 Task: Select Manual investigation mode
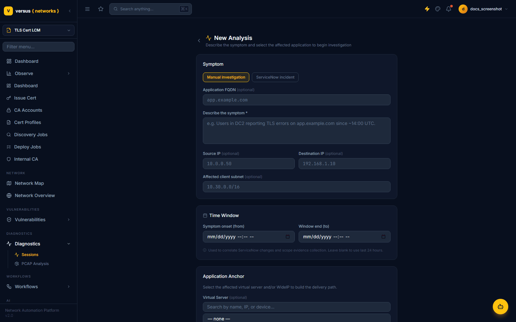[x=226, y=77]
